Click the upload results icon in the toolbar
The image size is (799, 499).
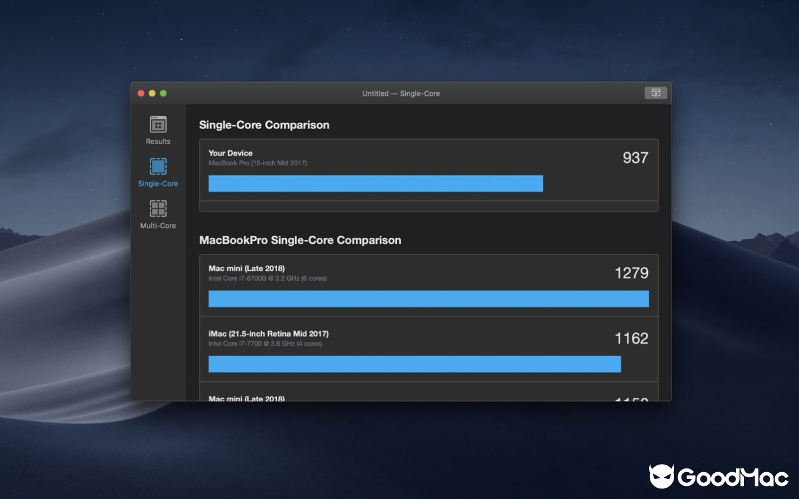click(655, 92)
